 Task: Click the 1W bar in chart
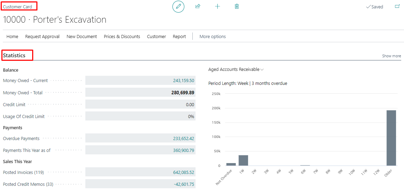click(x=243, y=160)
